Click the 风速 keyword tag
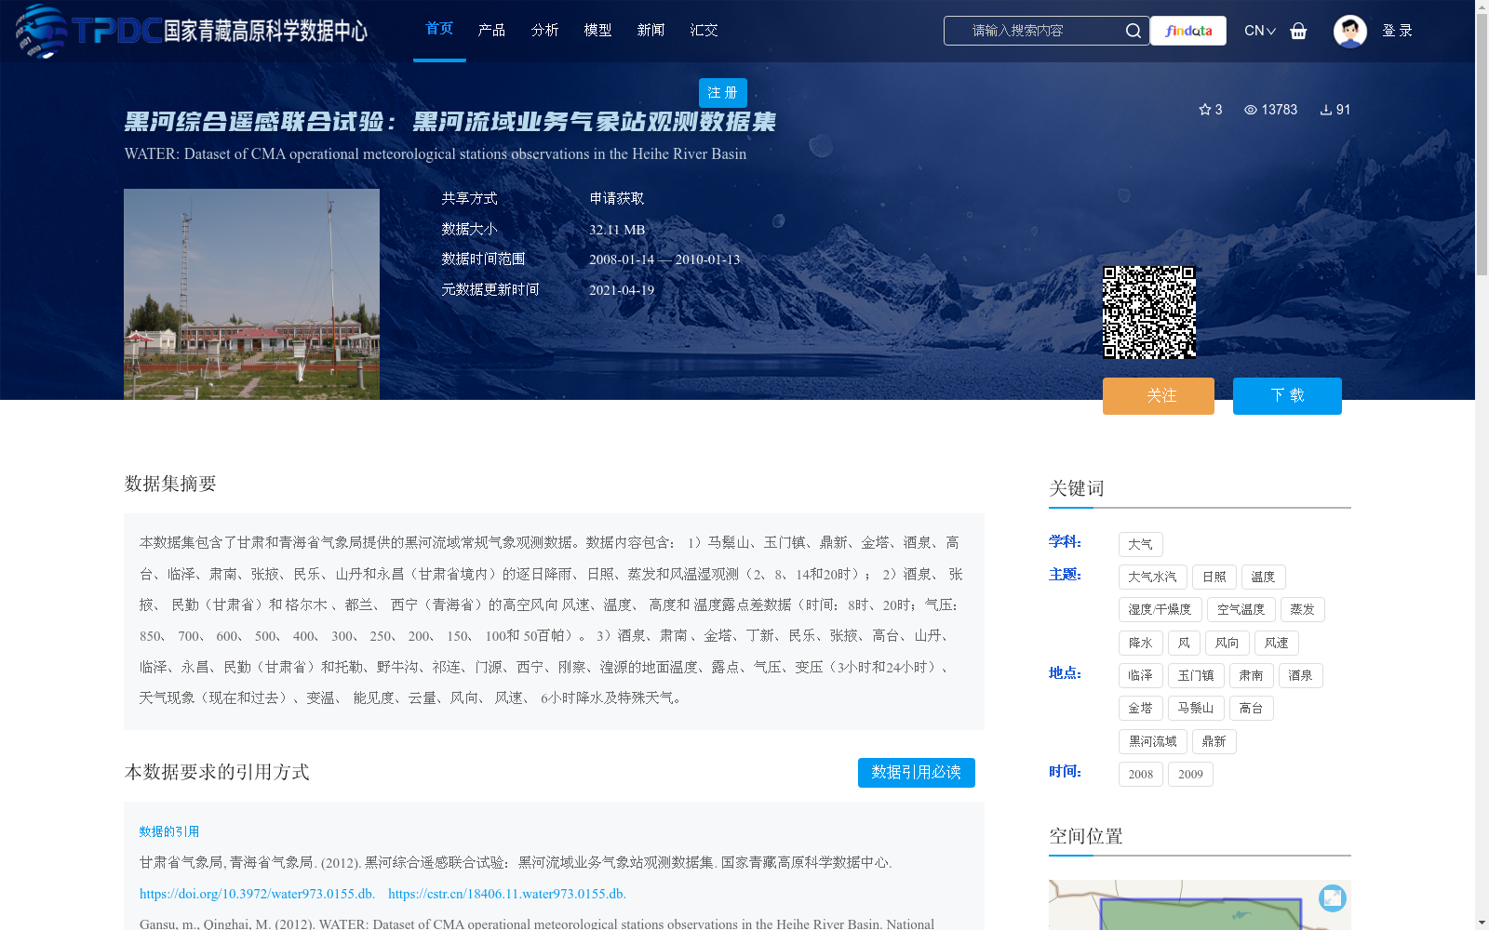Viewport: 1489px width, 930px height. (1277, 643)
